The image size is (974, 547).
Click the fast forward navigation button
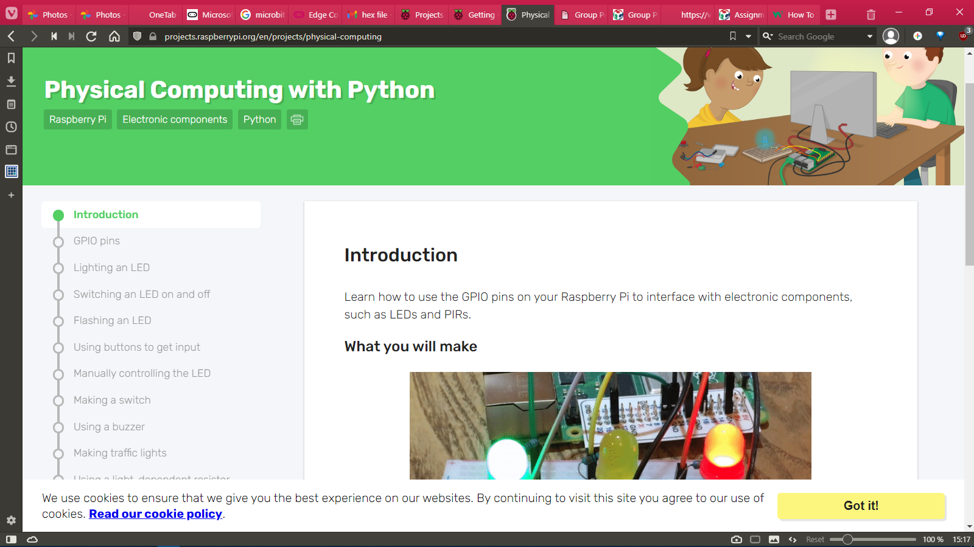[x=72, y=36]
